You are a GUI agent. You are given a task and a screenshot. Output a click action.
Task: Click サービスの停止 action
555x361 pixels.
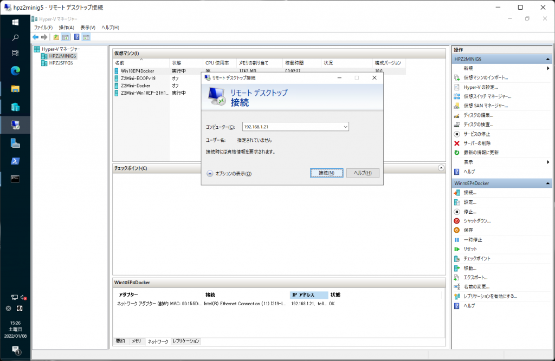pyautogui.click(x=477, y=134)
